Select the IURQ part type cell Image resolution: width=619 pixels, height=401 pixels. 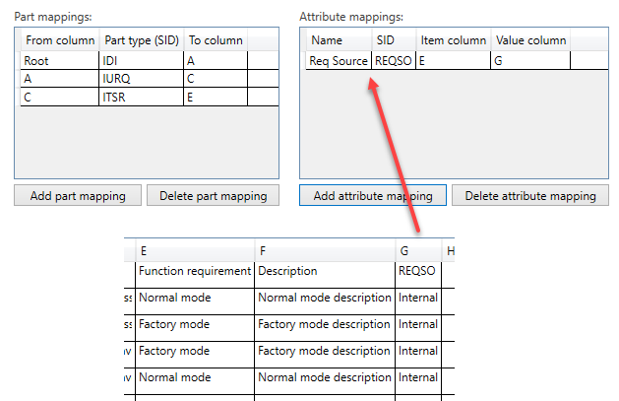(142, 79)
